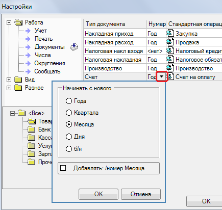This screenshot has width=222, height=210.
Task: Select the Округления settings item
Action: pos(50,63)
